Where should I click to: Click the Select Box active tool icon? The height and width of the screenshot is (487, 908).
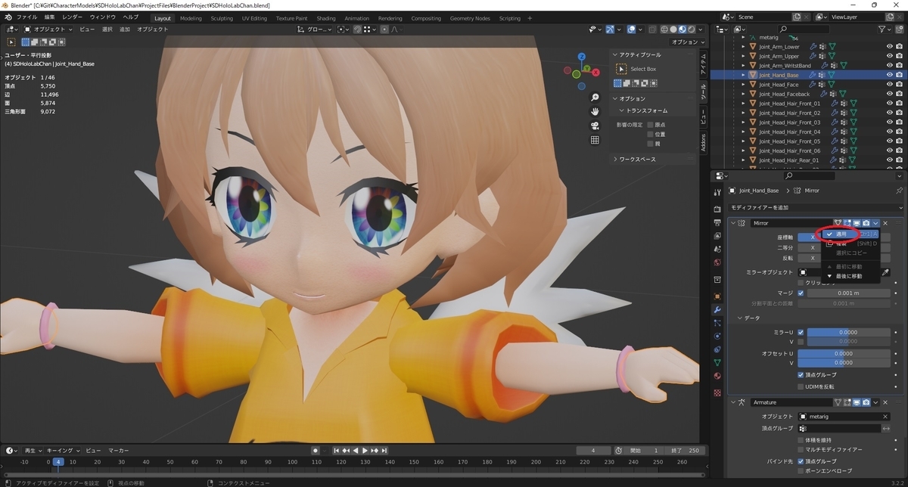click(x=622, y=69)
